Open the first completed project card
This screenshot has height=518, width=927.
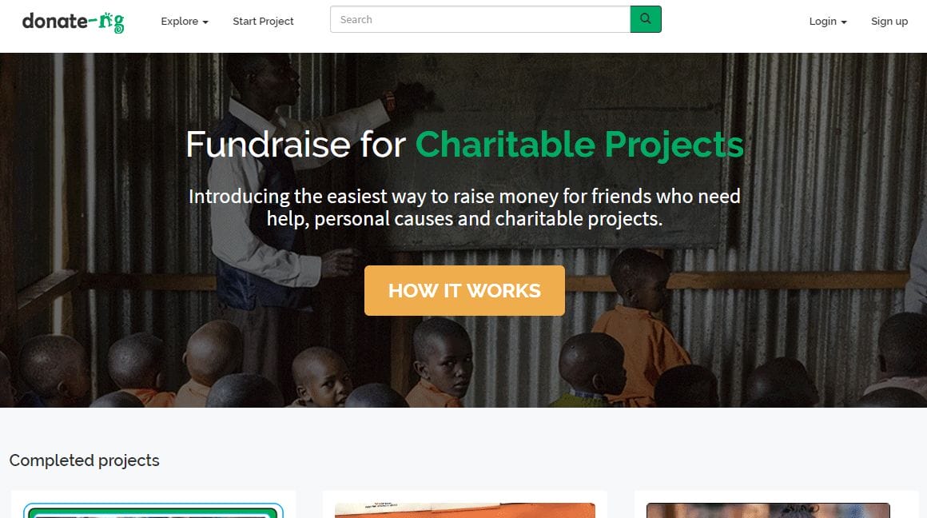pyautogui.click(x=153, y=505)
